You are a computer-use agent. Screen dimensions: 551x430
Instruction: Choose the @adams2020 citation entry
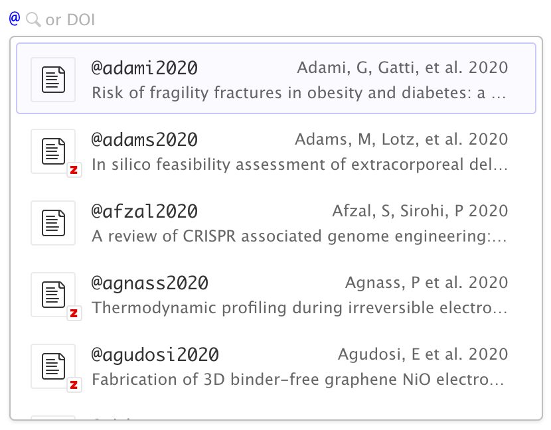144,140
